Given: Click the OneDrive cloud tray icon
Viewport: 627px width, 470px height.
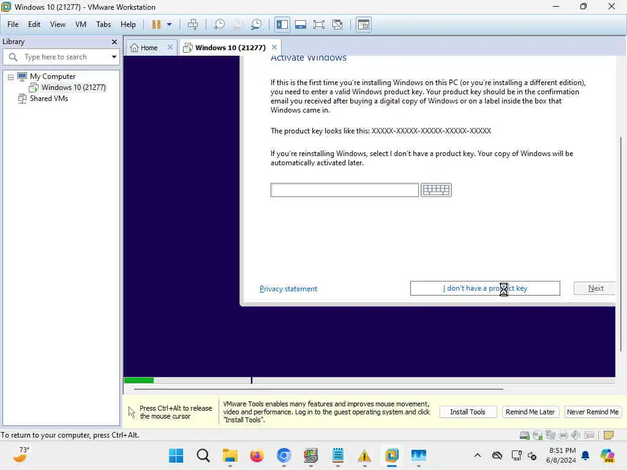Looking at the screenshot, I should coord(497,455).
